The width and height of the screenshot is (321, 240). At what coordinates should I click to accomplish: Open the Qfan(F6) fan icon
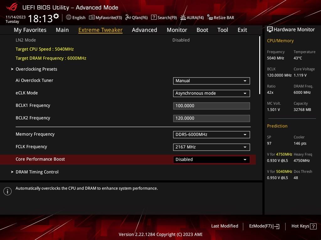128,17
